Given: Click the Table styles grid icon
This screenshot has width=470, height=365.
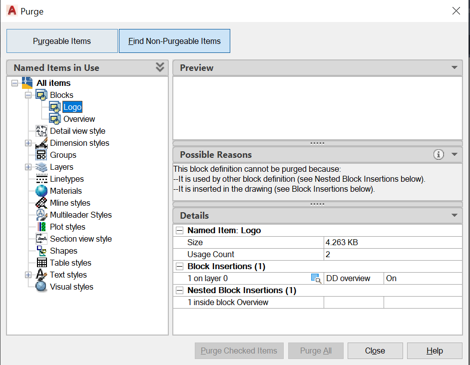Looking at the screenshot, I should pyautogui.click(x=42, y=263).
